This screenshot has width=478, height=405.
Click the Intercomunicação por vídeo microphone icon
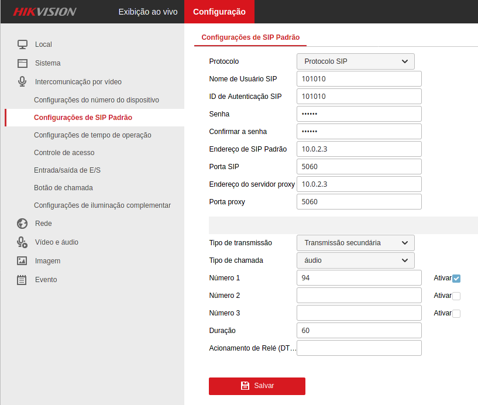coord(22,82)
